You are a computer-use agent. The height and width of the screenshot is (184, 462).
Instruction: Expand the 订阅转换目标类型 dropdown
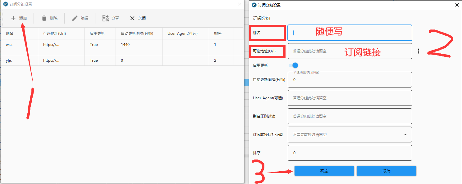point(405,135)
